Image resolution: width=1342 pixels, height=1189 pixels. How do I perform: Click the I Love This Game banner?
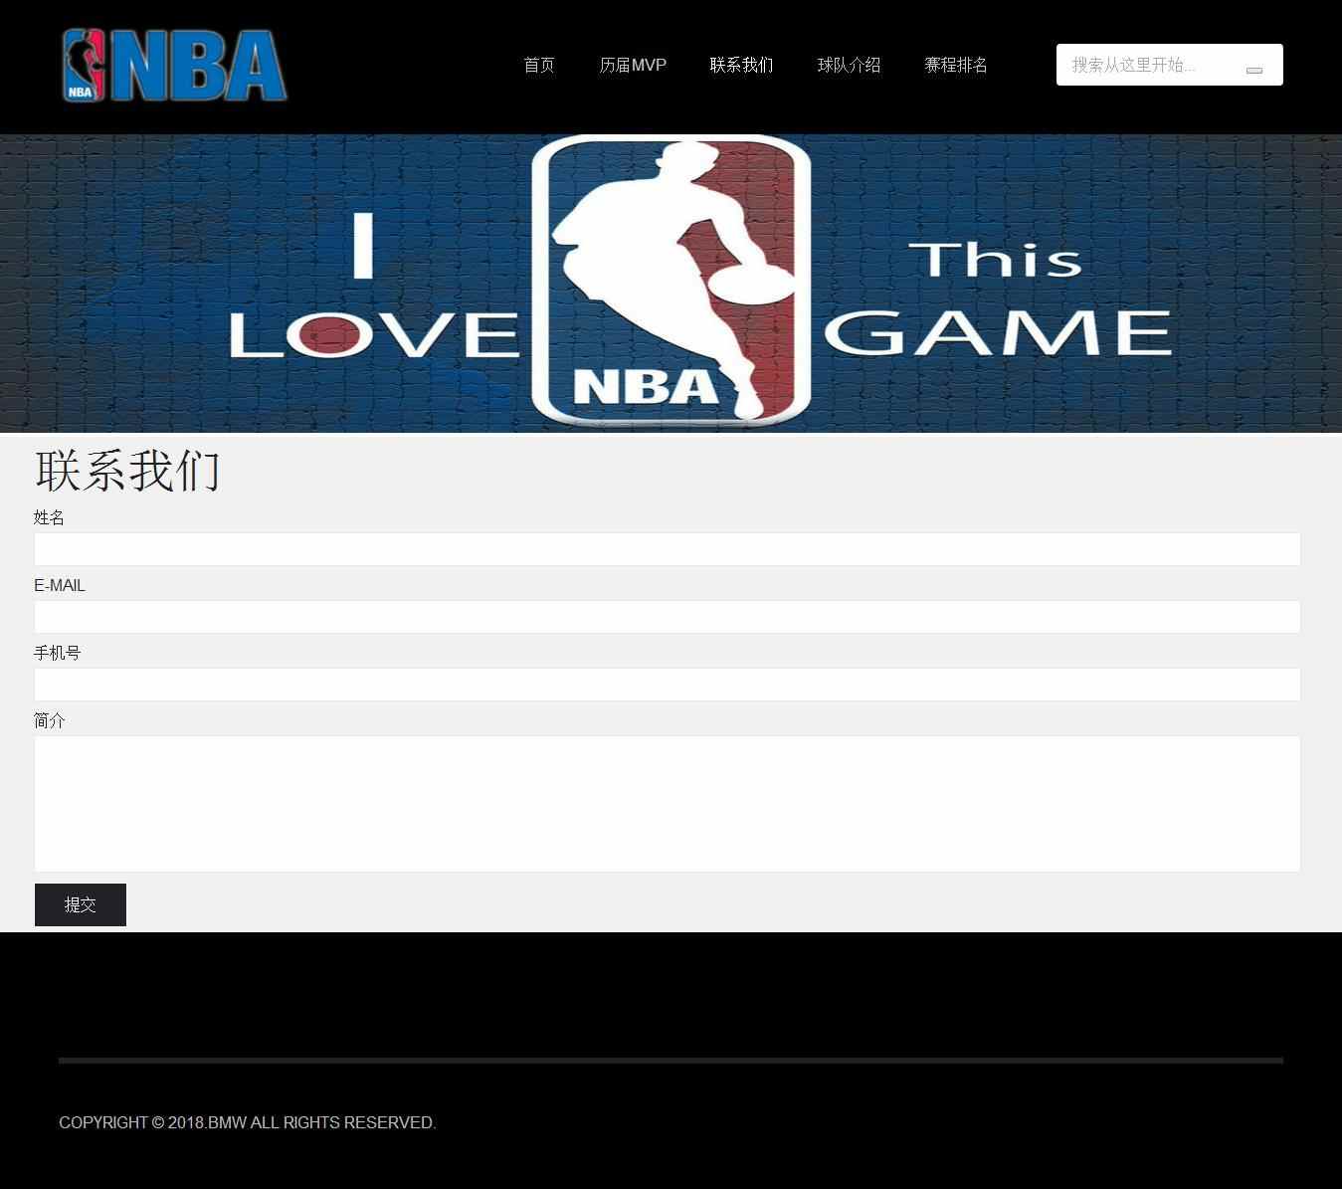point(671,284)
